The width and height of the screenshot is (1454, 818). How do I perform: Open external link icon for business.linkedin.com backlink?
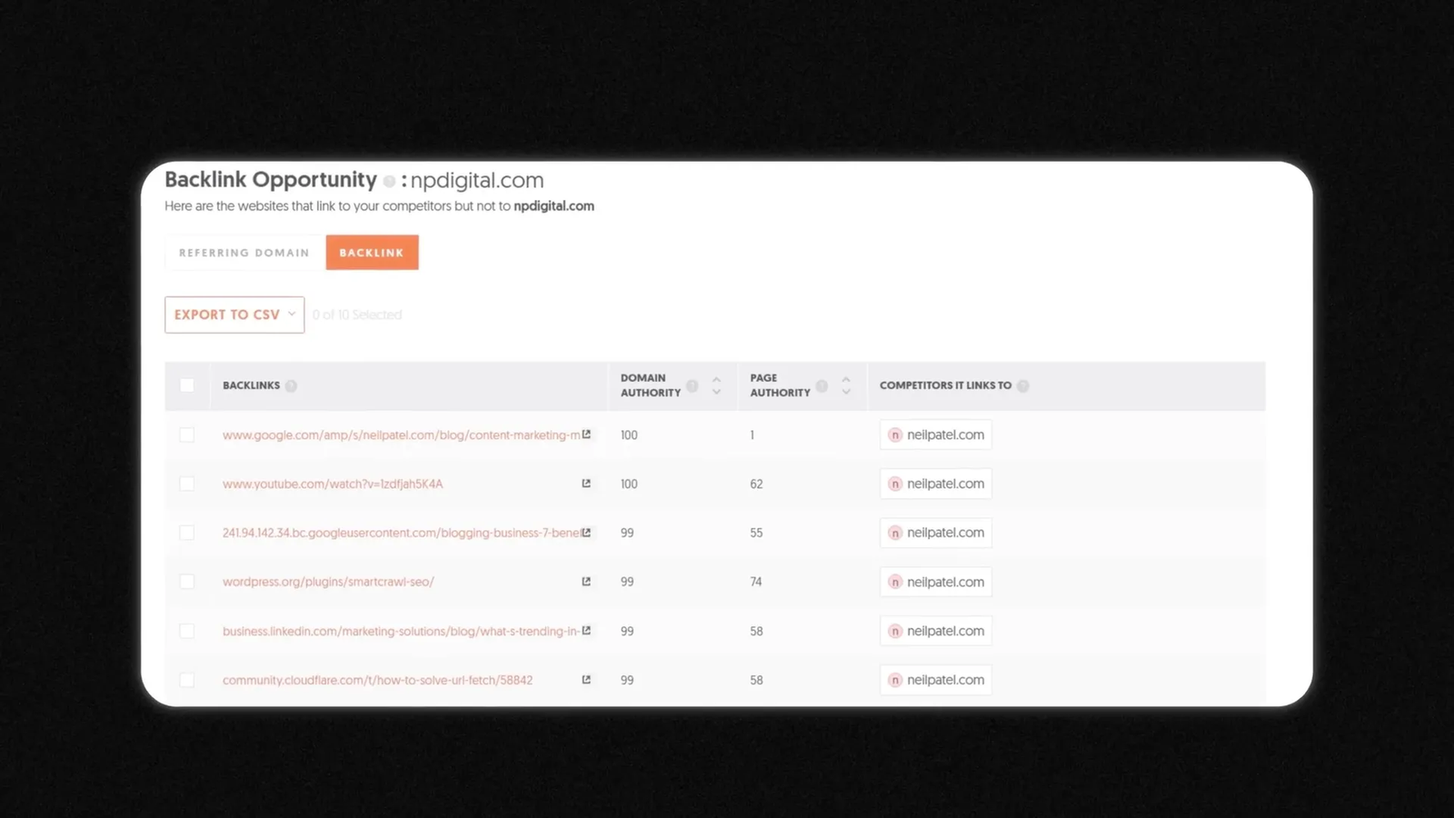pyautogui.click(x=586, y=631)
